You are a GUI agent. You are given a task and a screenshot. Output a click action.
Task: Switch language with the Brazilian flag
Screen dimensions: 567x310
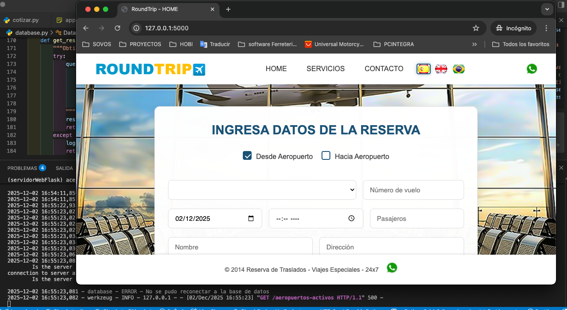[459, 69]
